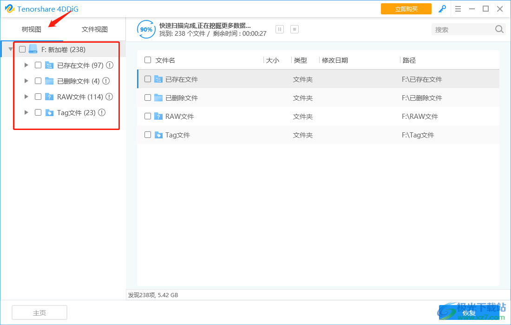
Task: Collapse the F: 新加卷 tree node
Action: 10,50
